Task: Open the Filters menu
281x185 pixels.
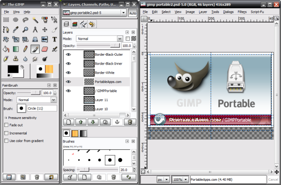Action: coord(242,12)
